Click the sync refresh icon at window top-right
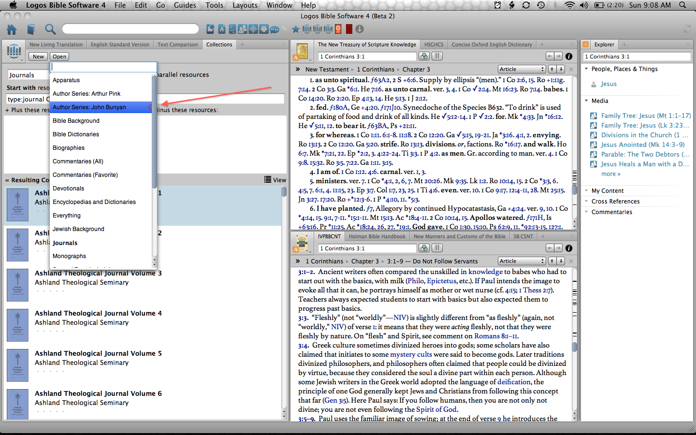The height and width of the screenshot is (435, 696). click(686, 29)
